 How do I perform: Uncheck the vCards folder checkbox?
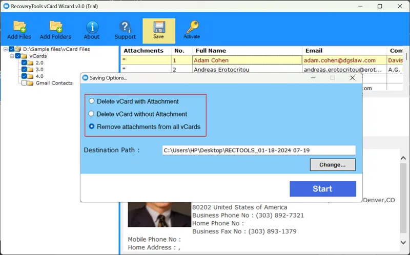[x=18, y=56]
